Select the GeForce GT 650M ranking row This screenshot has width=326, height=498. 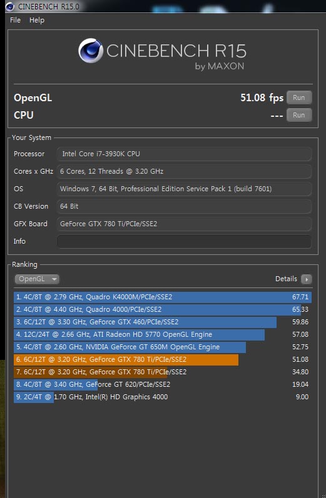click(163, 347)
